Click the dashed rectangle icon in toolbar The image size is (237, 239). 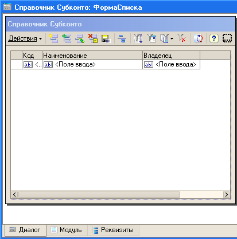pyautogui.click(x=227, y=38)
